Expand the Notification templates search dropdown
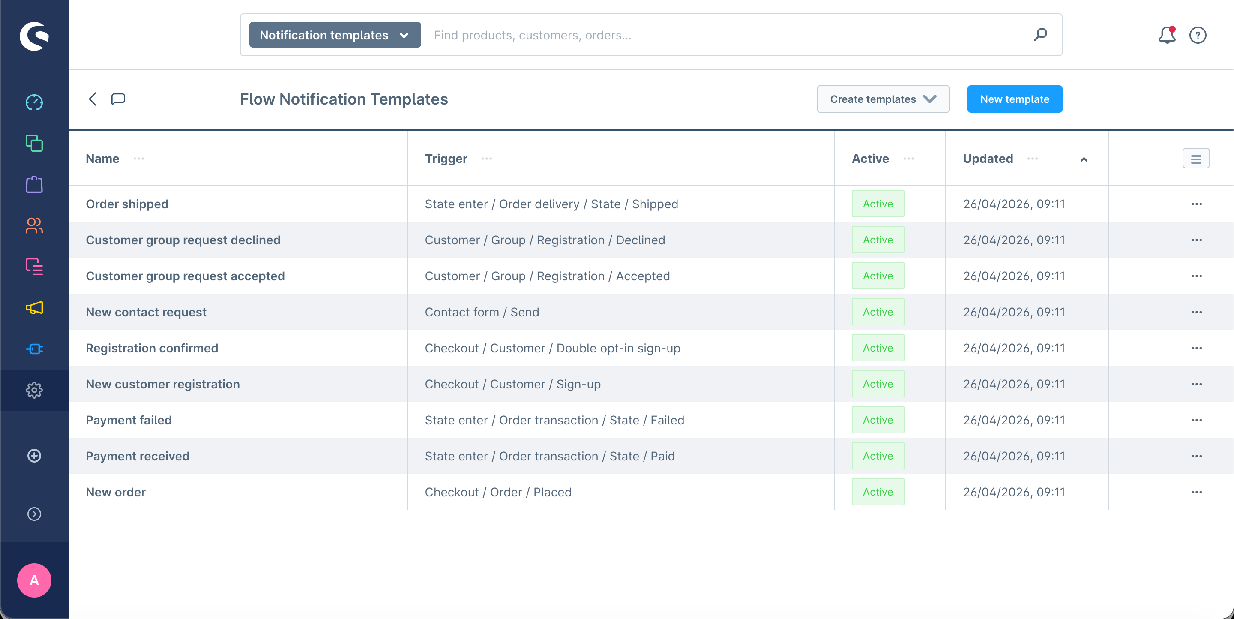 (334, 35)
